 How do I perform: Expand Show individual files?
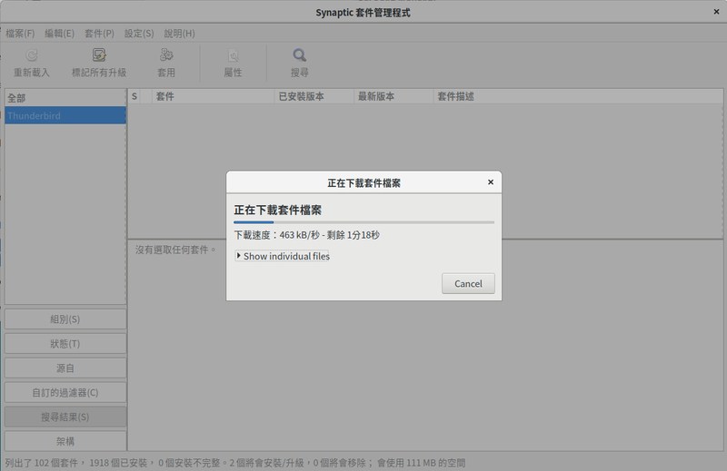point(283,257)
